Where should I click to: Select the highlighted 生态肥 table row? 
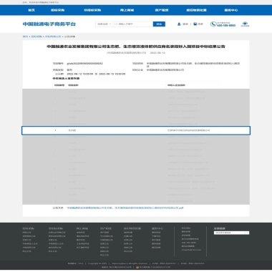pyautogui.click(x=136, y=130)
